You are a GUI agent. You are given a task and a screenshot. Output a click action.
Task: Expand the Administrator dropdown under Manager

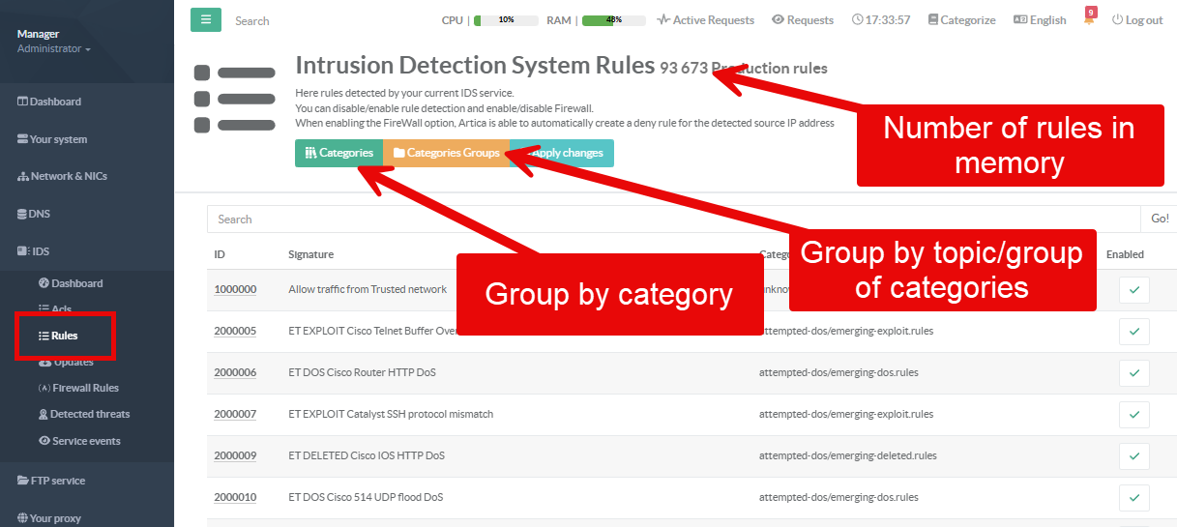pos(54,48)
